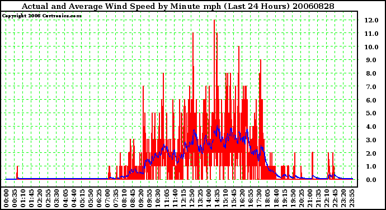The width and height of the screenshot is (386, 210).
Task: Click the 12:15 time label
Action: [x=183, y=198]
